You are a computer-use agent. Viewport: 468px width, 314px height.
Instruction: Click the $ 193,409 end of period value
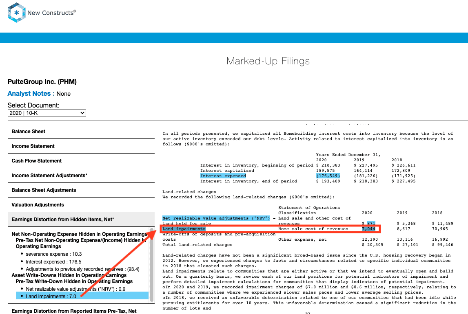(328, 181)
